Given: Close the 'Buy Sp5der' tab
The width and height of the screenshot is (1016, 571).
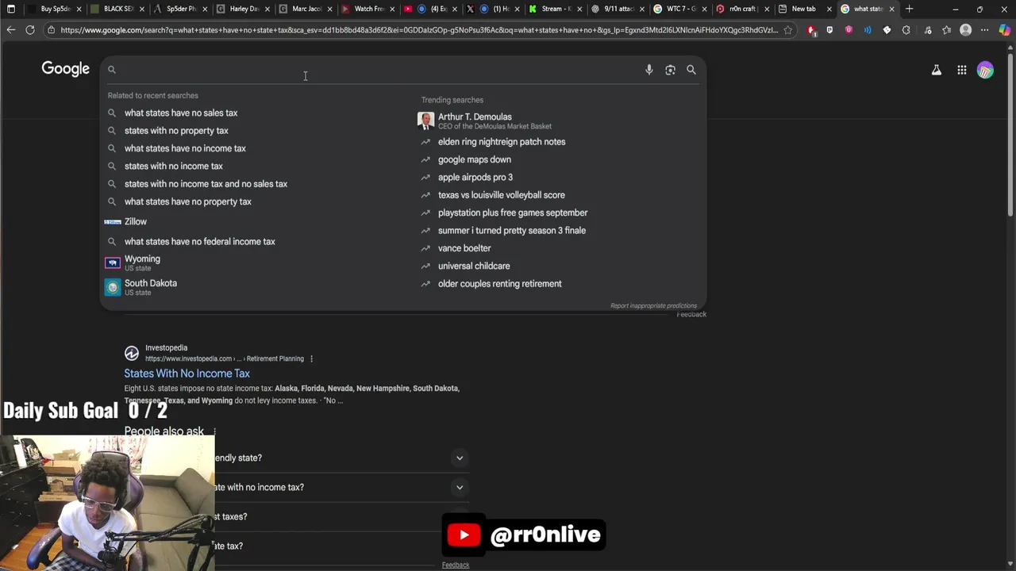Looking at the screenshot, I should point(79,9).
